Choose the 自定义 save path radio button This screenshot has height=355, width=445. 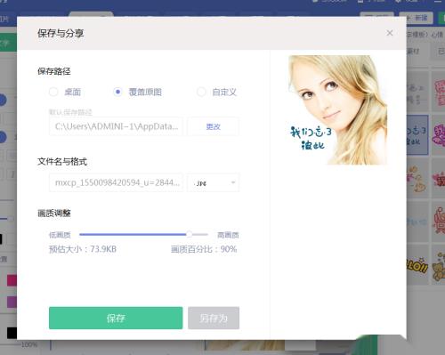pos(201,92)
